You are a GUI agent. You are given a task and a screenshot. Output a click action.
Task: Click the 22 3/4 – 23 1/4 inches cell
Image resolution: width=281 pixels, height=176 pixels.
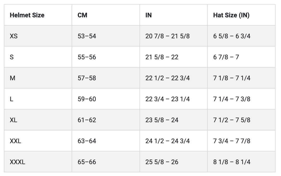[x=168, y=99]
